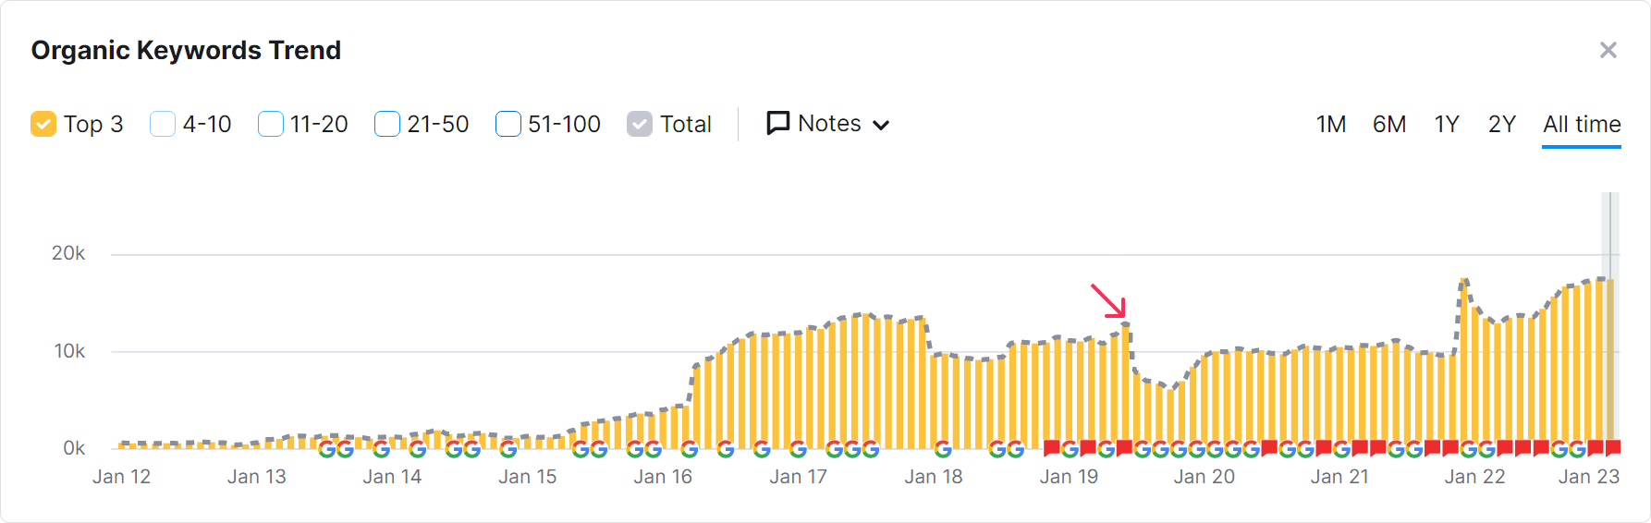The height and width of the screenshot is (523, 1651).
Task: Check the 51-100 positions checkbox
Action: point(508,124)
